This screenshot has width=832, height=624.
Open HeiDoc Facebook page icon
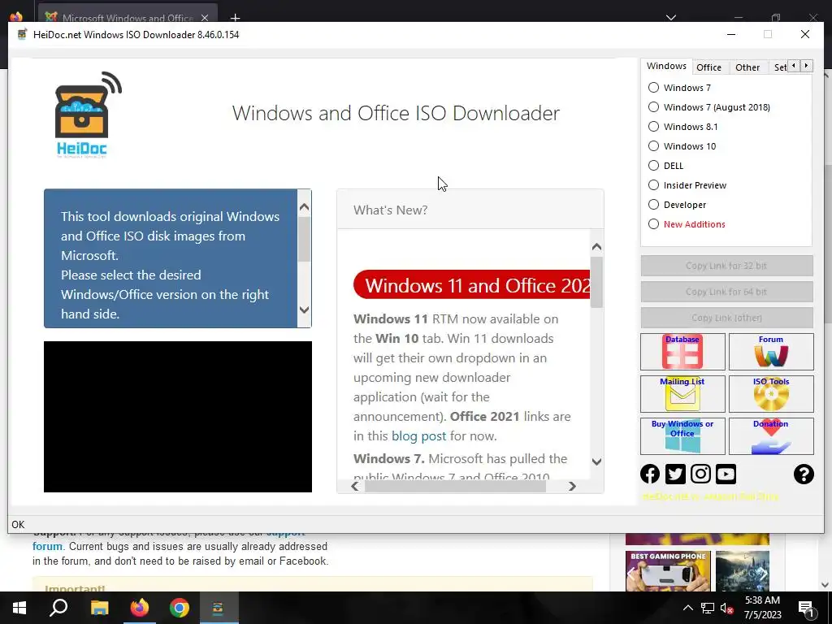[650, 474]
